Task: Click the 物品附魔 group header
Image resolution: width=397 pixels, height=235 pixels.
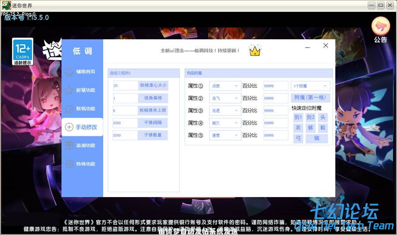Action: [258, 73]
